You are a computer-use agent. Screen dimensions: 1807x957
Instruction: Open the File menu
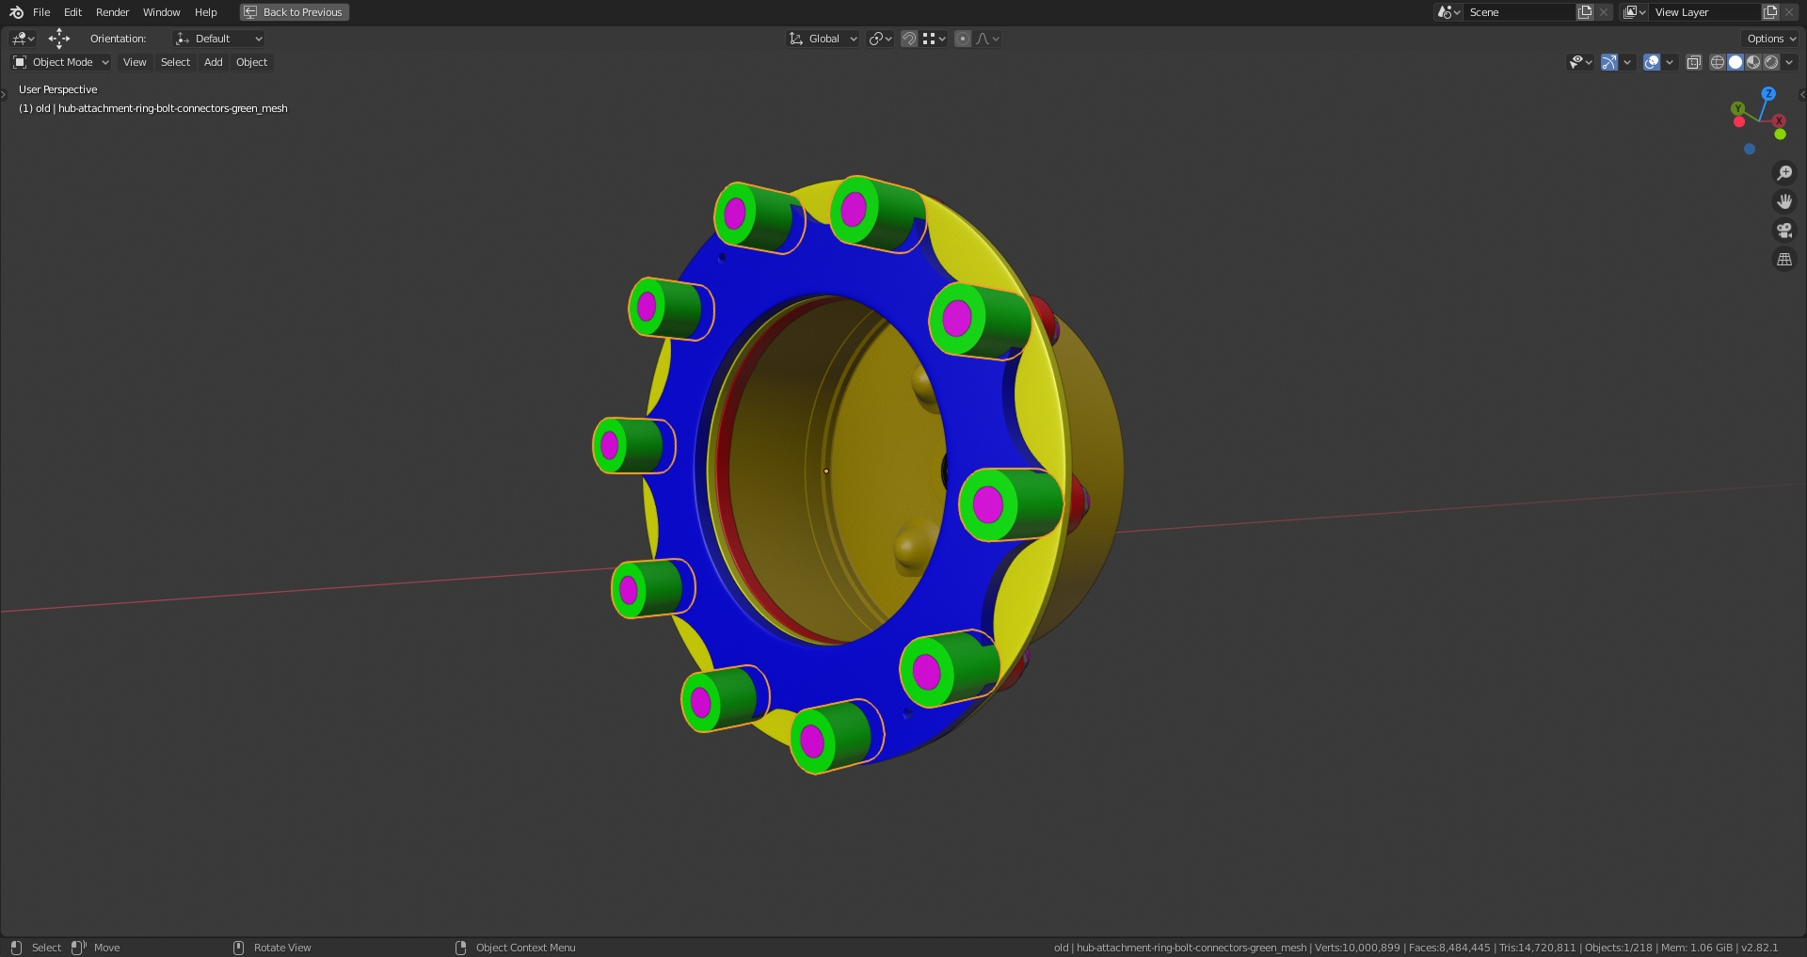41,12
